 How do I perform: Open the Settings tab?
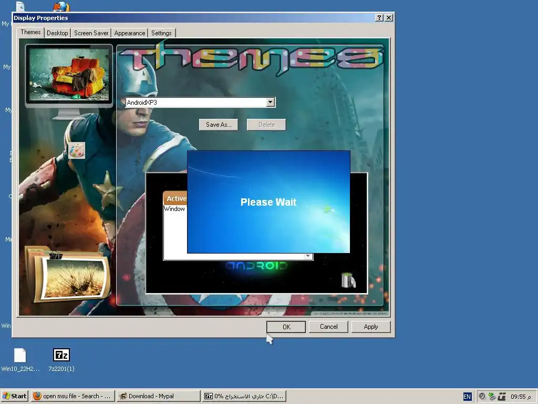[161, 33]
